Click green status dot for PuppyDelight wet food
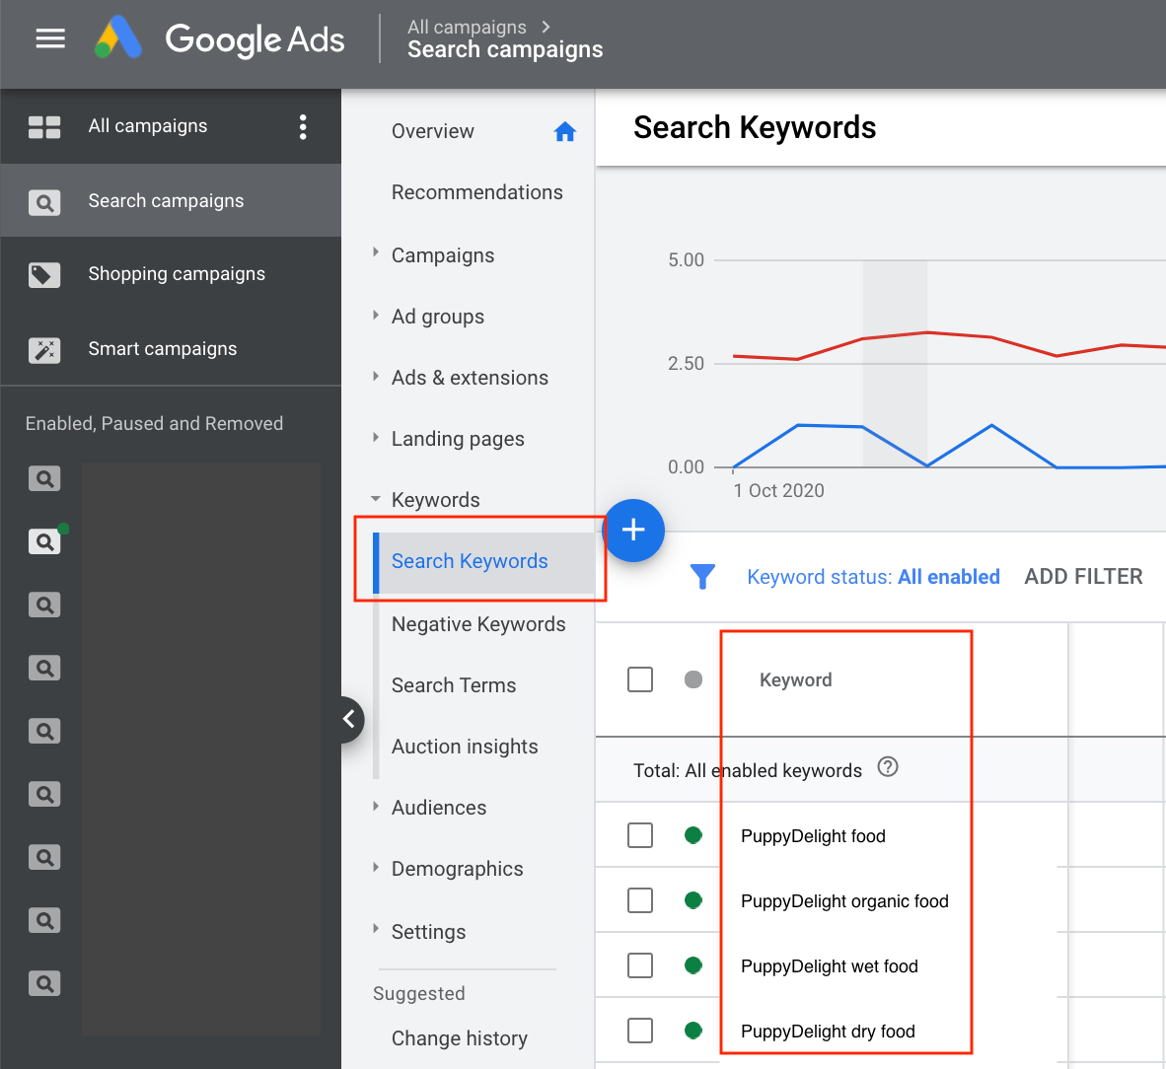Screen dimensions: 1166x1069 coord(693,965)
